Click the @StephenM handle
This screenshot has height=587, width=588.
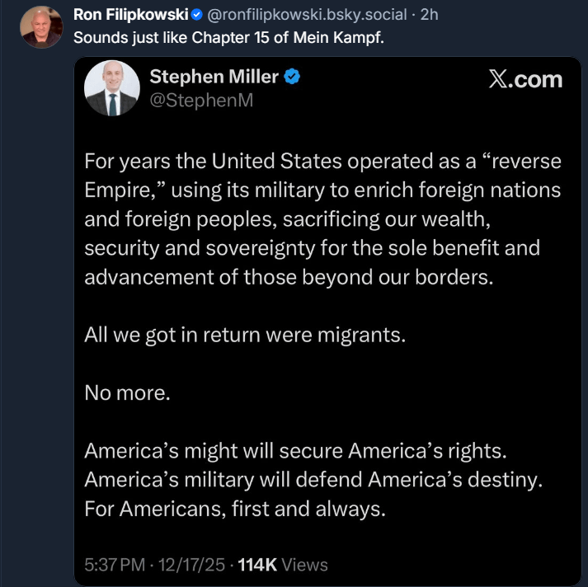click(x=201, y=101)
